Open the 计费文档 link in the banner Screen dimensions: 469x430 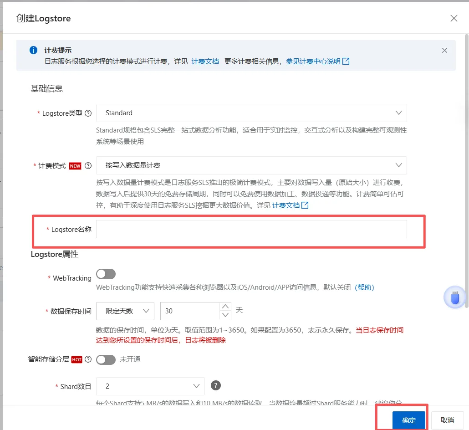(205, 61)
